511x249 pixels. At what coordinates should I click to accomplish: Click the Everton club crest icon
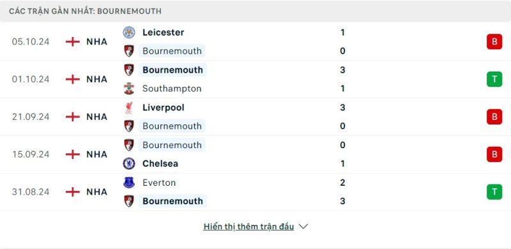[x=129, y=183]
